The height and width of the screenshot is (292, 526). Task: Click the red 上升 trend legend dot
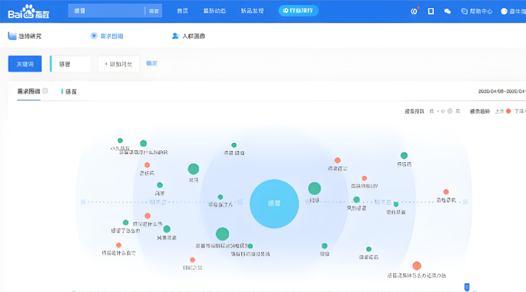coord(508,111)
